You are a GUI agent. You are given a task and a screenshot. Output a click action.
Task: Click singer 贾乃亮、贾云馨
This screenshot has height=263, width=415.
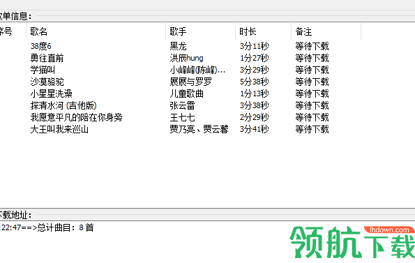[x=199, y=129]
